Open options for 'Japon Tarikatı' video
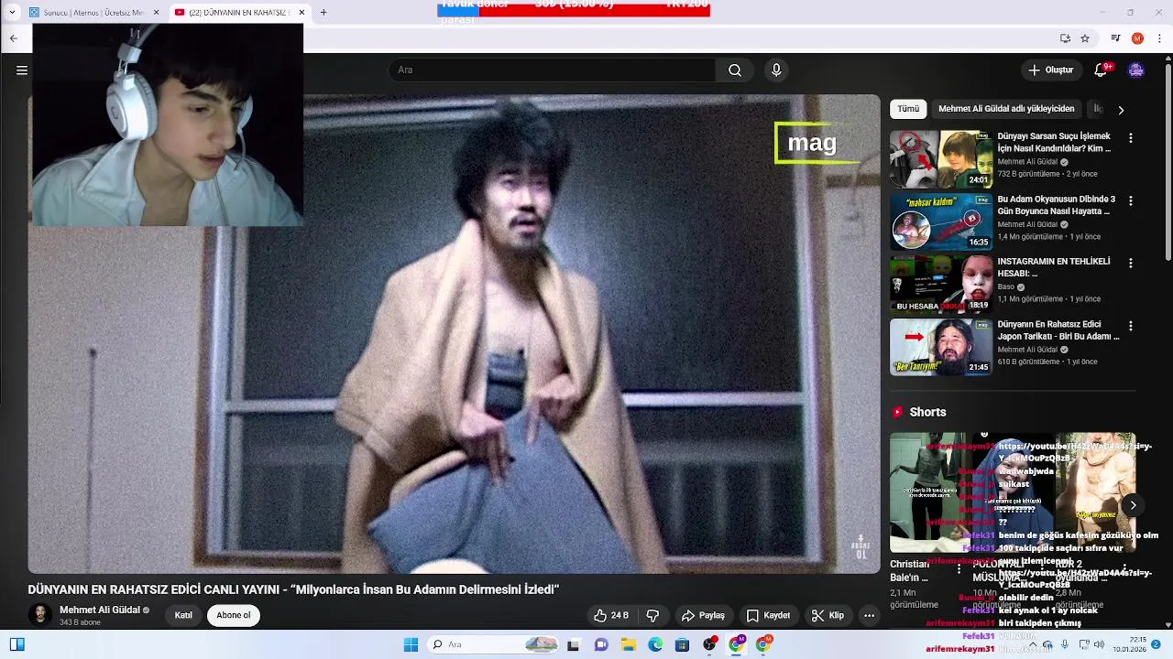The width and height of the screenshot is (1173, 659). [x=1130, y=326]
